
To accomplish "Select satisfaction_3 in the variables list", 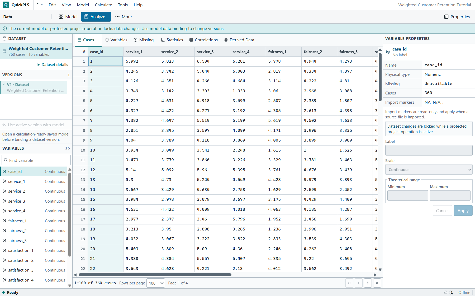I will [34, 270].
